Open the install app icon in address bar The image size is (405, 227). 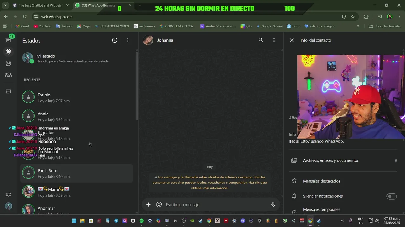[x=344, y=17]
